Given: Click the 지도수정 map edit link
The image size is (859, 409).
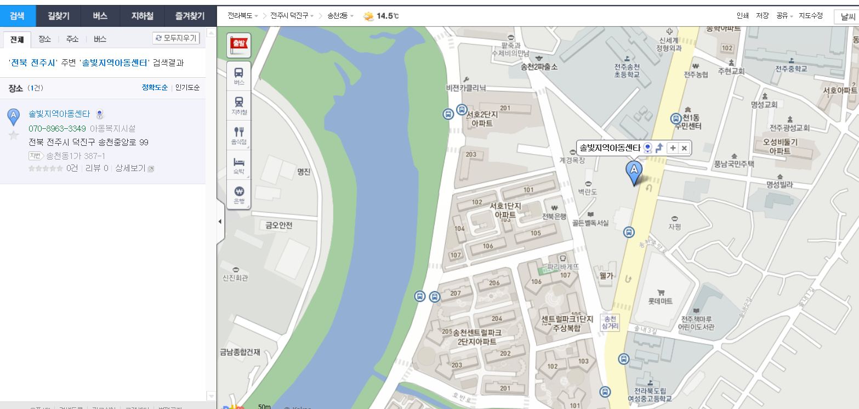Looking at the screenshot, I should [811, 16].
